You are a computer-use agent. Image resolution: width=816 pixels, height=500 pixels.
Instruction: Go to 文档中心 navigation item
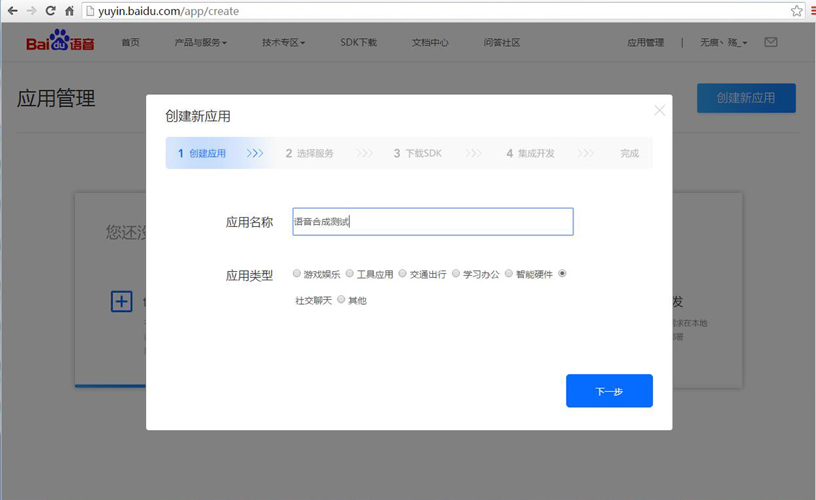coord(430,43)
